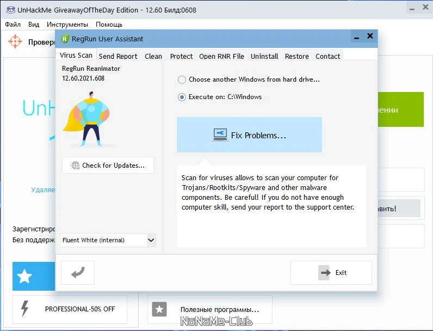Click the RegRun Reanimator label

[91, 69]
